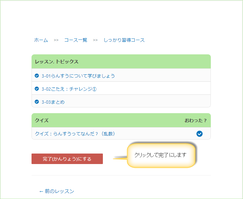243x199 pixels.
Task: Open the quiz らんすうってなんだ？（乱数）
Action: pos(75,134)
